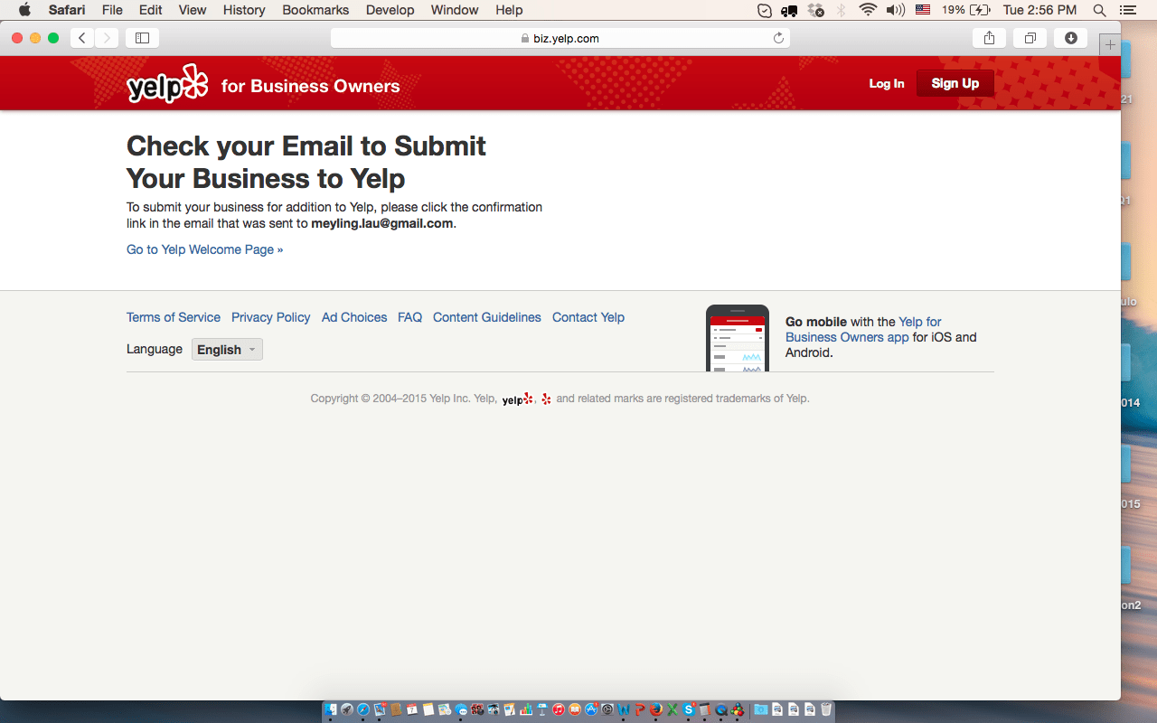Launch Skype from the Dock
1157x723 pixels.
point(689,709)
